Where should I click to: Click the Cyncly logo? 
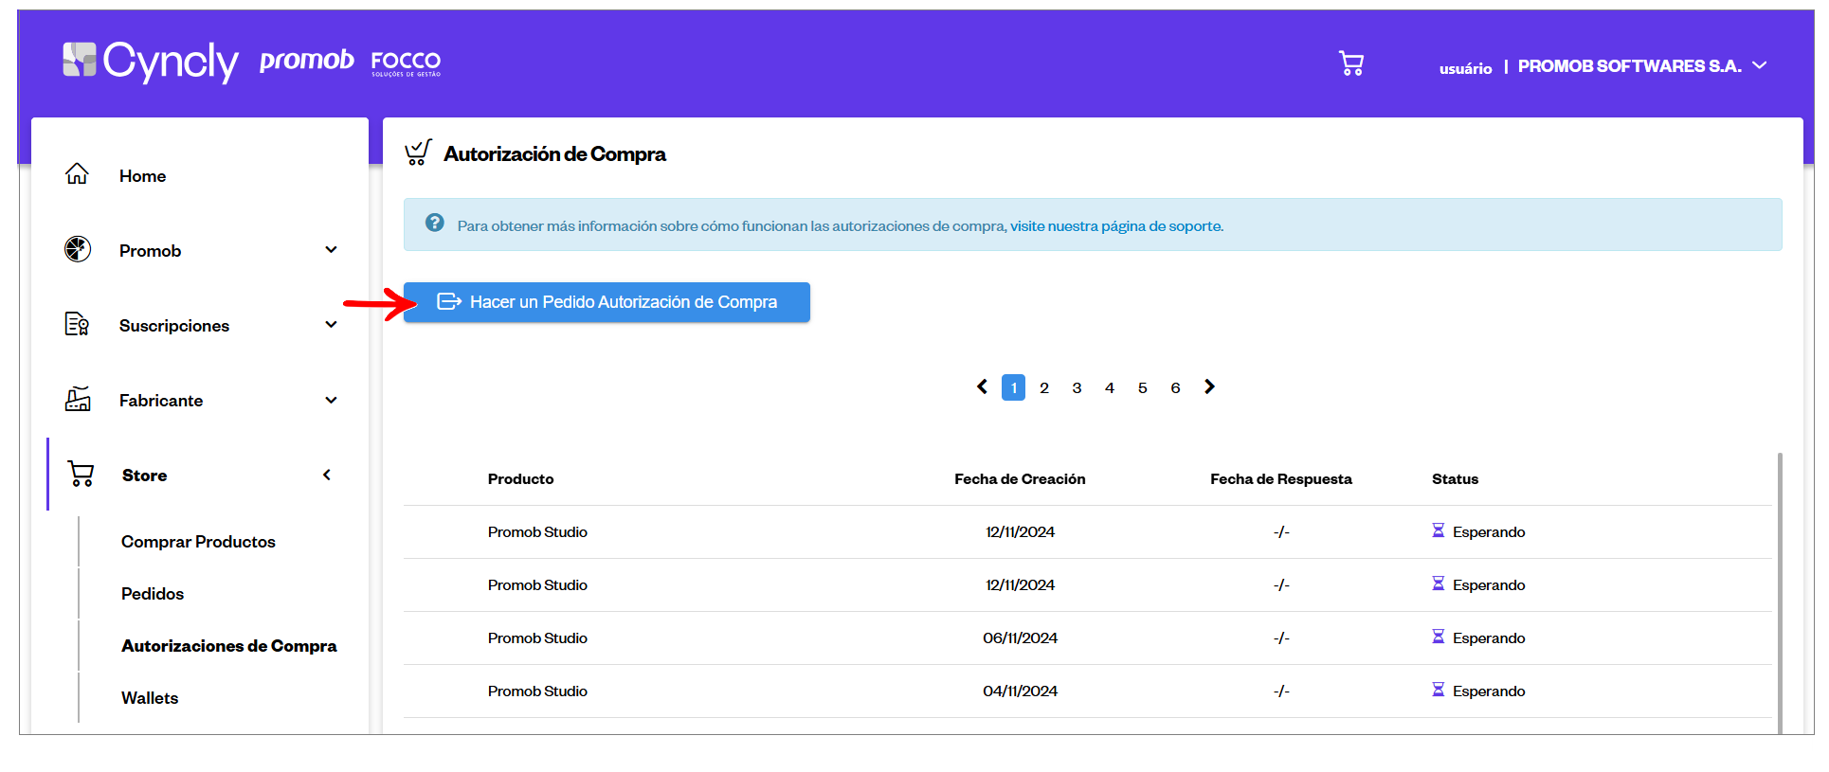[151, 62]
